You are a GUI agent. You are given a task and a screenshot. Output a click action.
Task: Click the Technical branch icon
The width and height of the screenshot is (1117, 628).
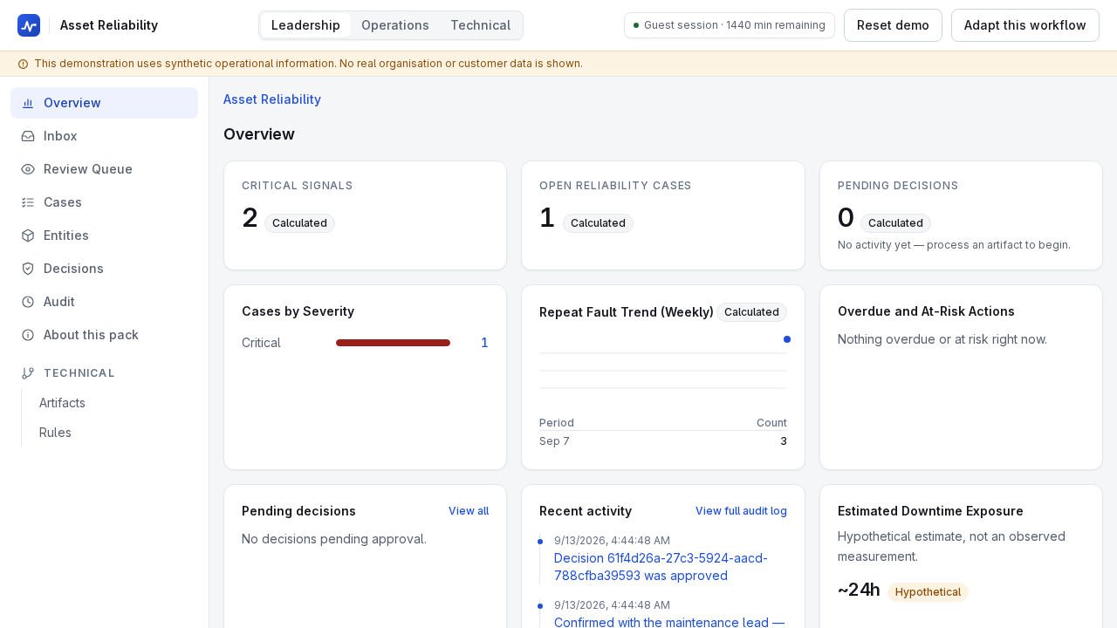[x=28, y=373]
